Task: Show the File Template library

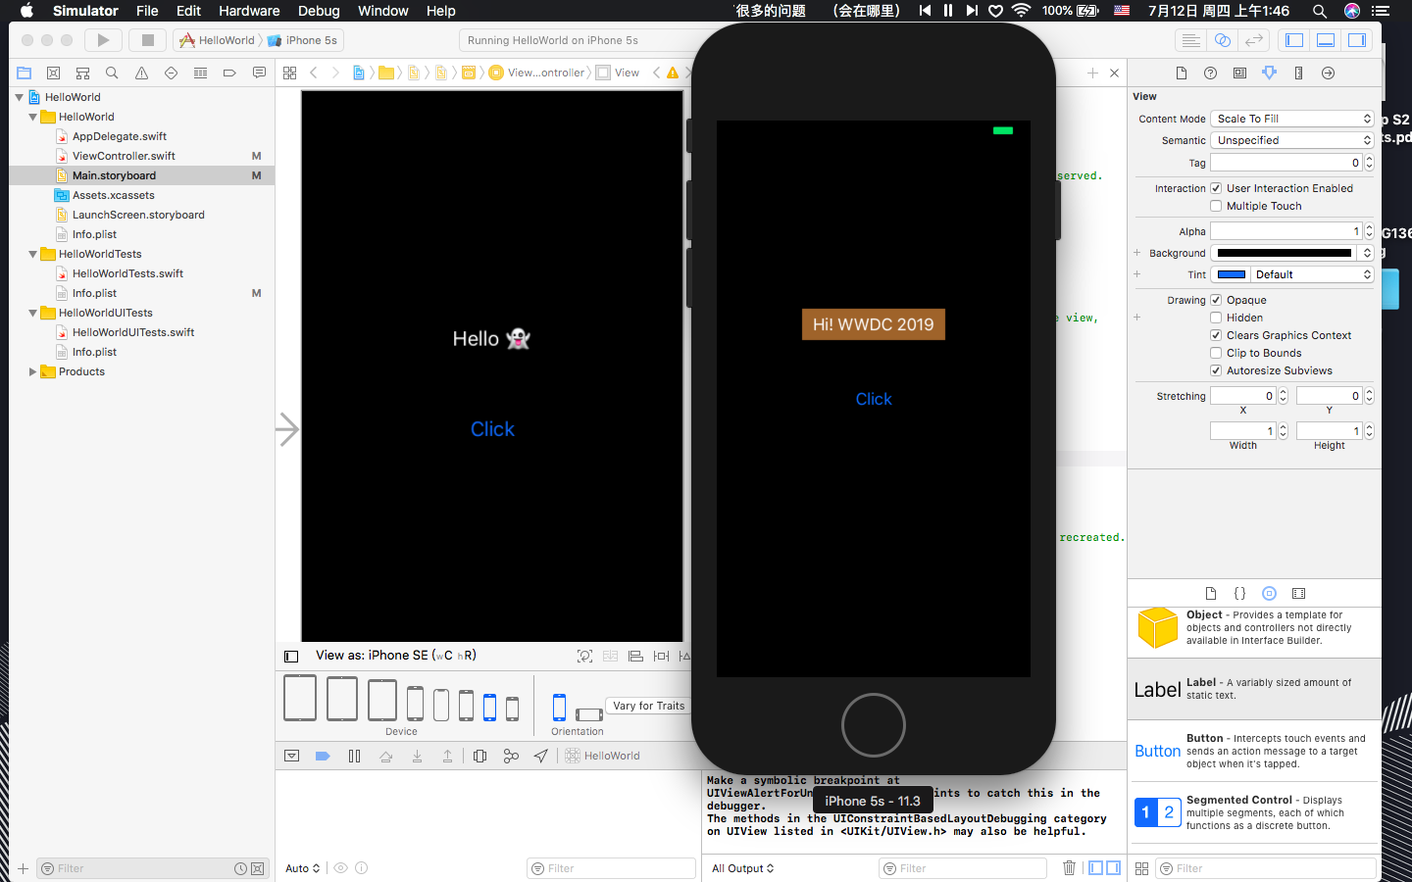Action: [1211, 593]
